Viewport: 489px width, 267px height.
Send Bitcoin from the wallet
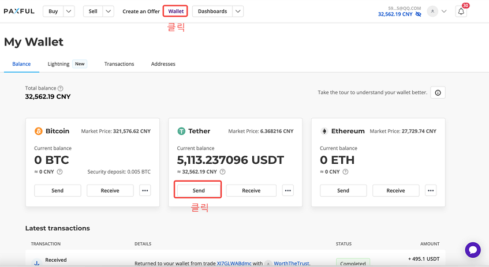[57, 190]
